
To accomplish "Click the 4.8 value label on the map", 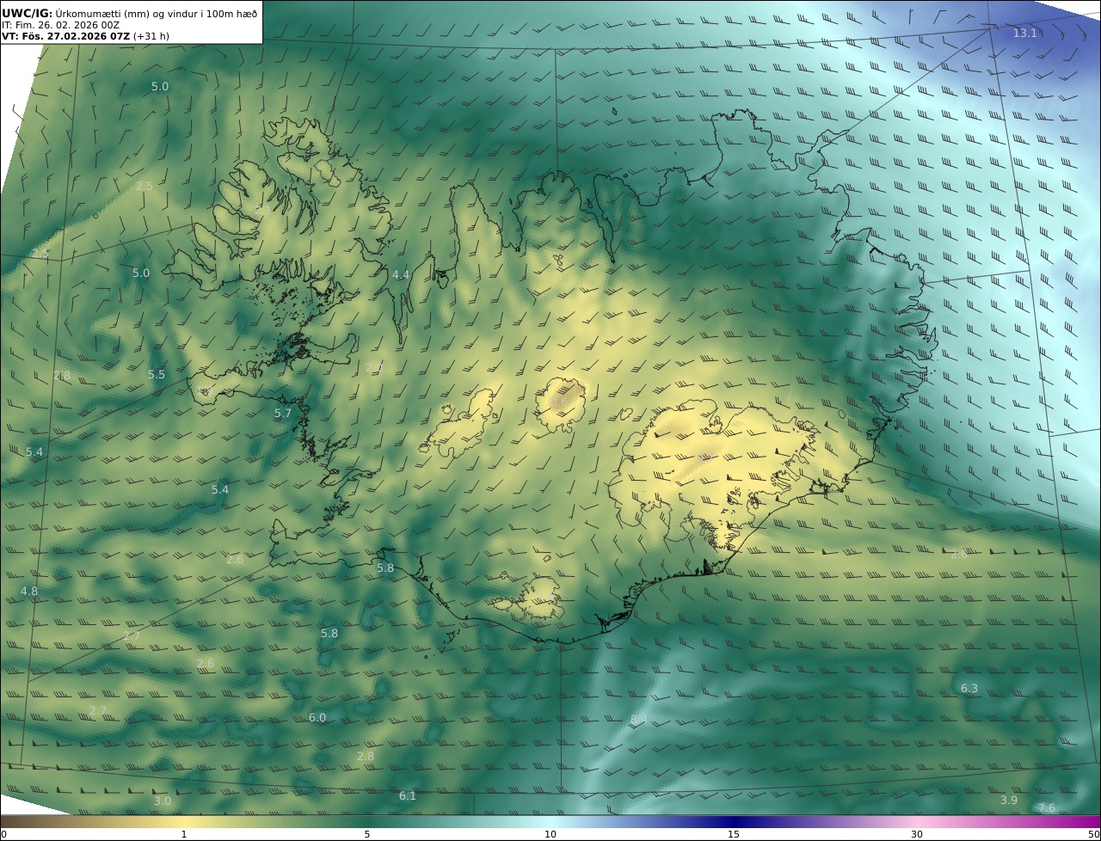I will (29, 592).
